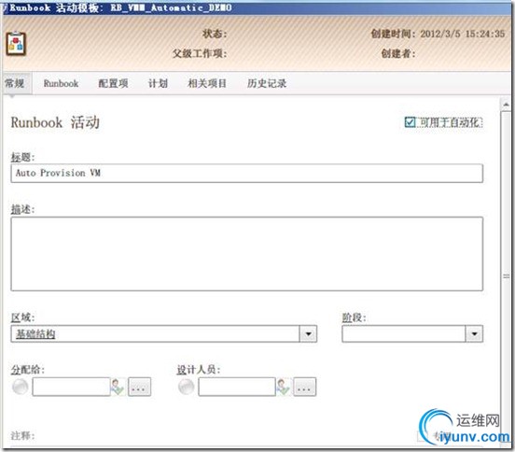
Task: Click the Runbook activity template icon in the header
Action: (16, 43)
